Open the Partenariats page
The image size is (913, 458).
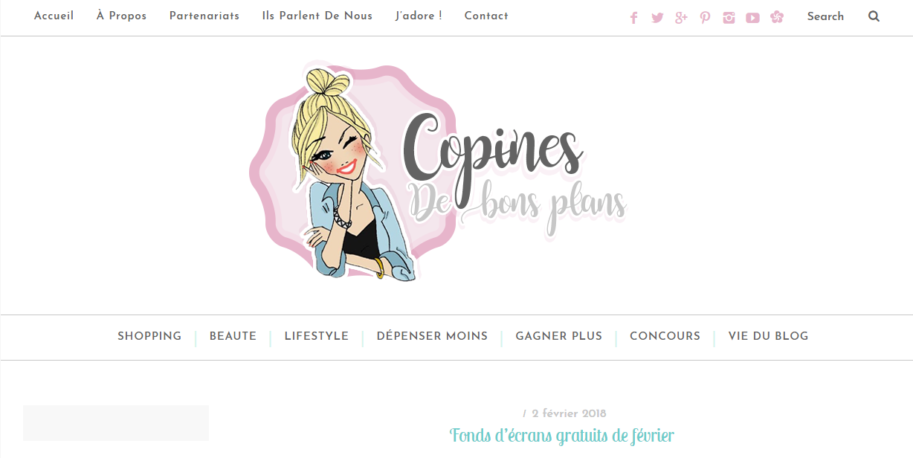(204, 16)
